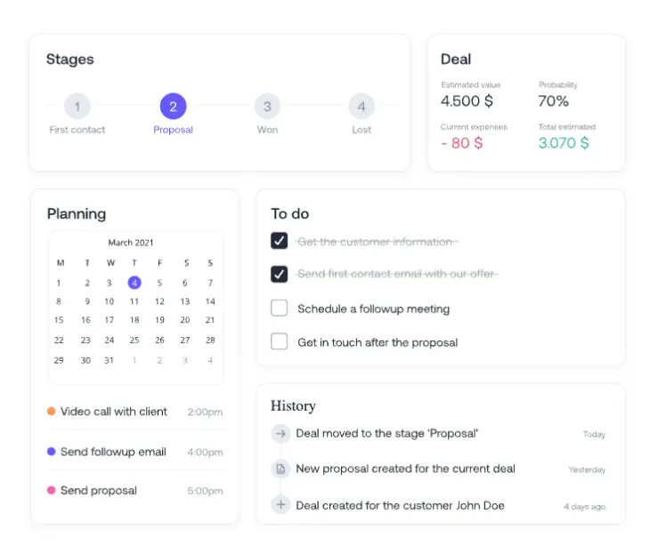Click the March 2021 calendar header
Viewport: 650px width, 553px height.
131,243
